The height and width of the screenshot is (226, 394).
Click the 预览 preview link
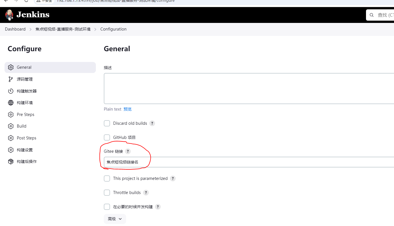pyautogui.click(x=128, y=109)
